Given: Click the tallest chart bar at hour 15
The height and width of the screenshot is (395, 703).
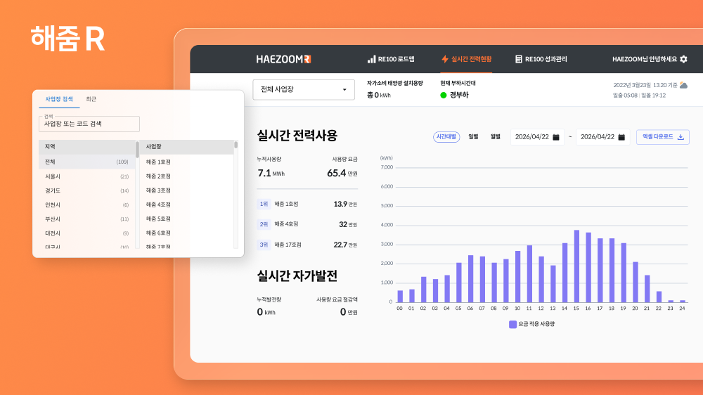Looking at the screenshot, I should coord(576,266).
